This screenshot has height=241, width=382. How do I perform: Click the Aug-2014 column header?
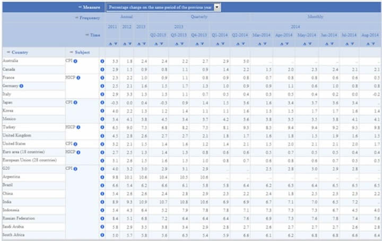[370, 35]
